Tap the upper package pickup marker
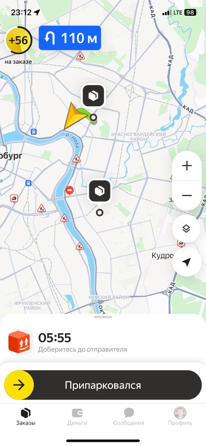The height and width of the screenshot is (446, 206). 93,95
